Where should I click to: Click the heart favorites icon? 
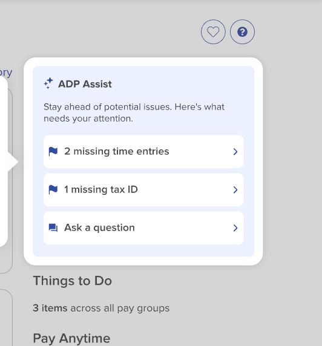213,32
